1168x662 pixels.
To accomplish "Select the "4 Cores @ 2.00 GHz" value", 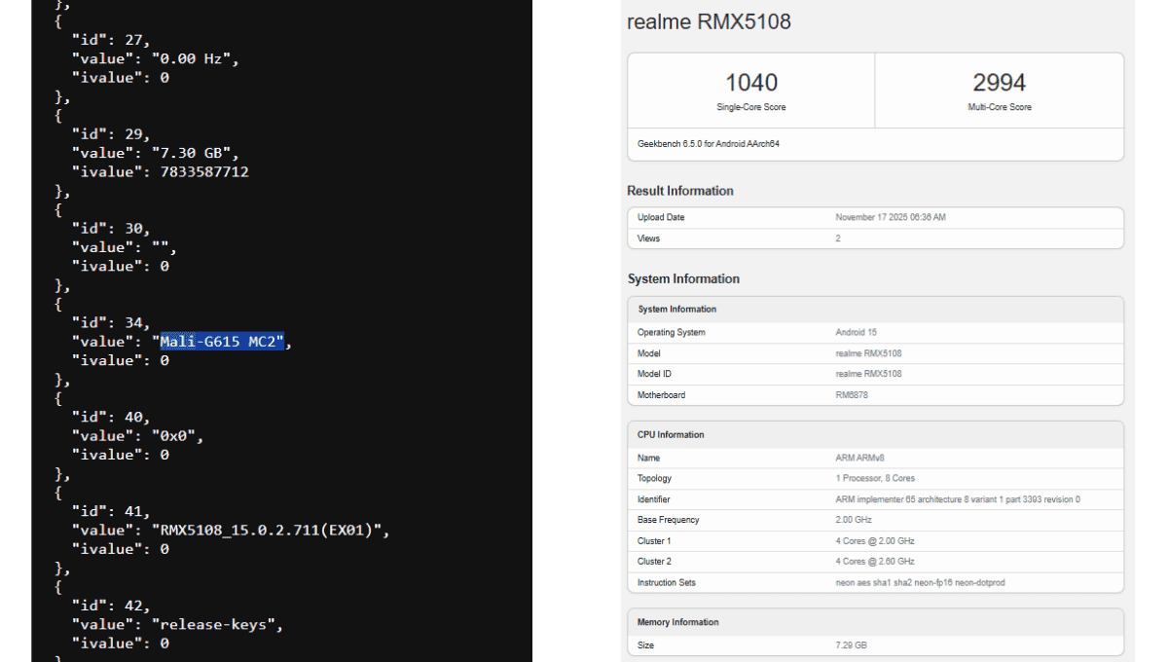I will coord(875,541).
